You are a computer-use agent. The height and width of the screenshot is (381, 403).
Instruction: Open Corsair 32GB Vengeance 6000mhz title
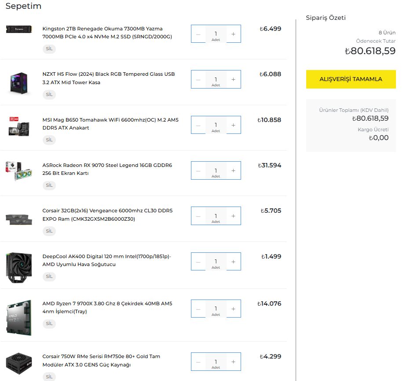tap(107, 215)
